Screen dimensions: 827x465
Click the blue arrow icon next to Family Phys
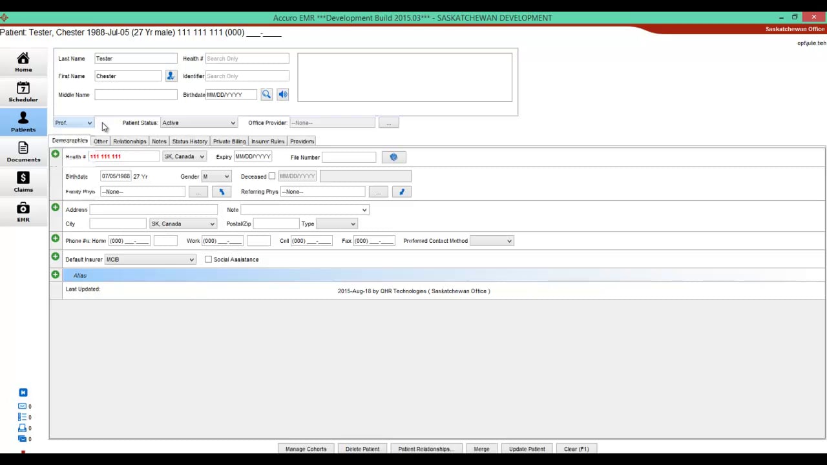[x=222, y=192]
